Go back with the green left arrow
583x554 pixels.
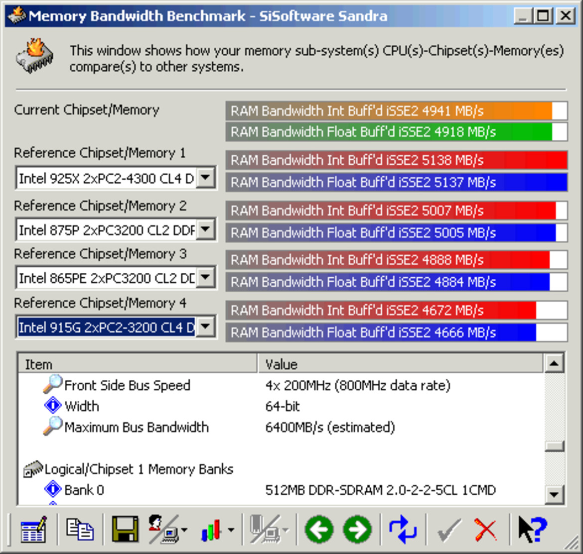pyautogui.click(x=319, y=530)
